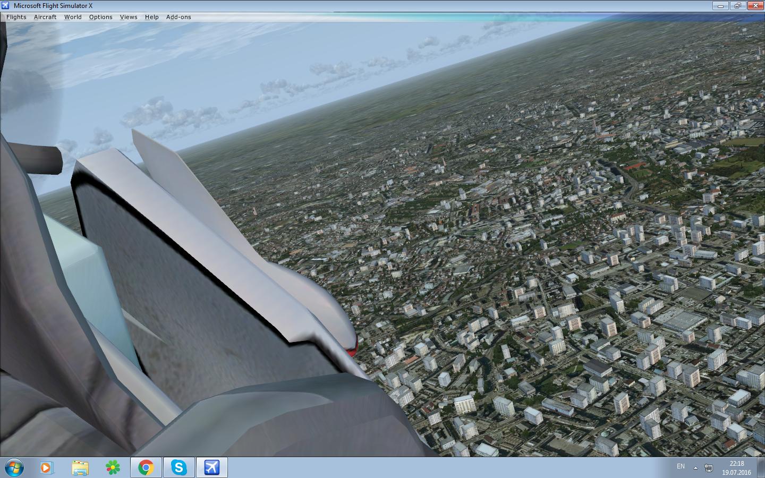Minimize the Flight Simulator X window
This screenshot has height=478, width=765.
coord(721,6)
